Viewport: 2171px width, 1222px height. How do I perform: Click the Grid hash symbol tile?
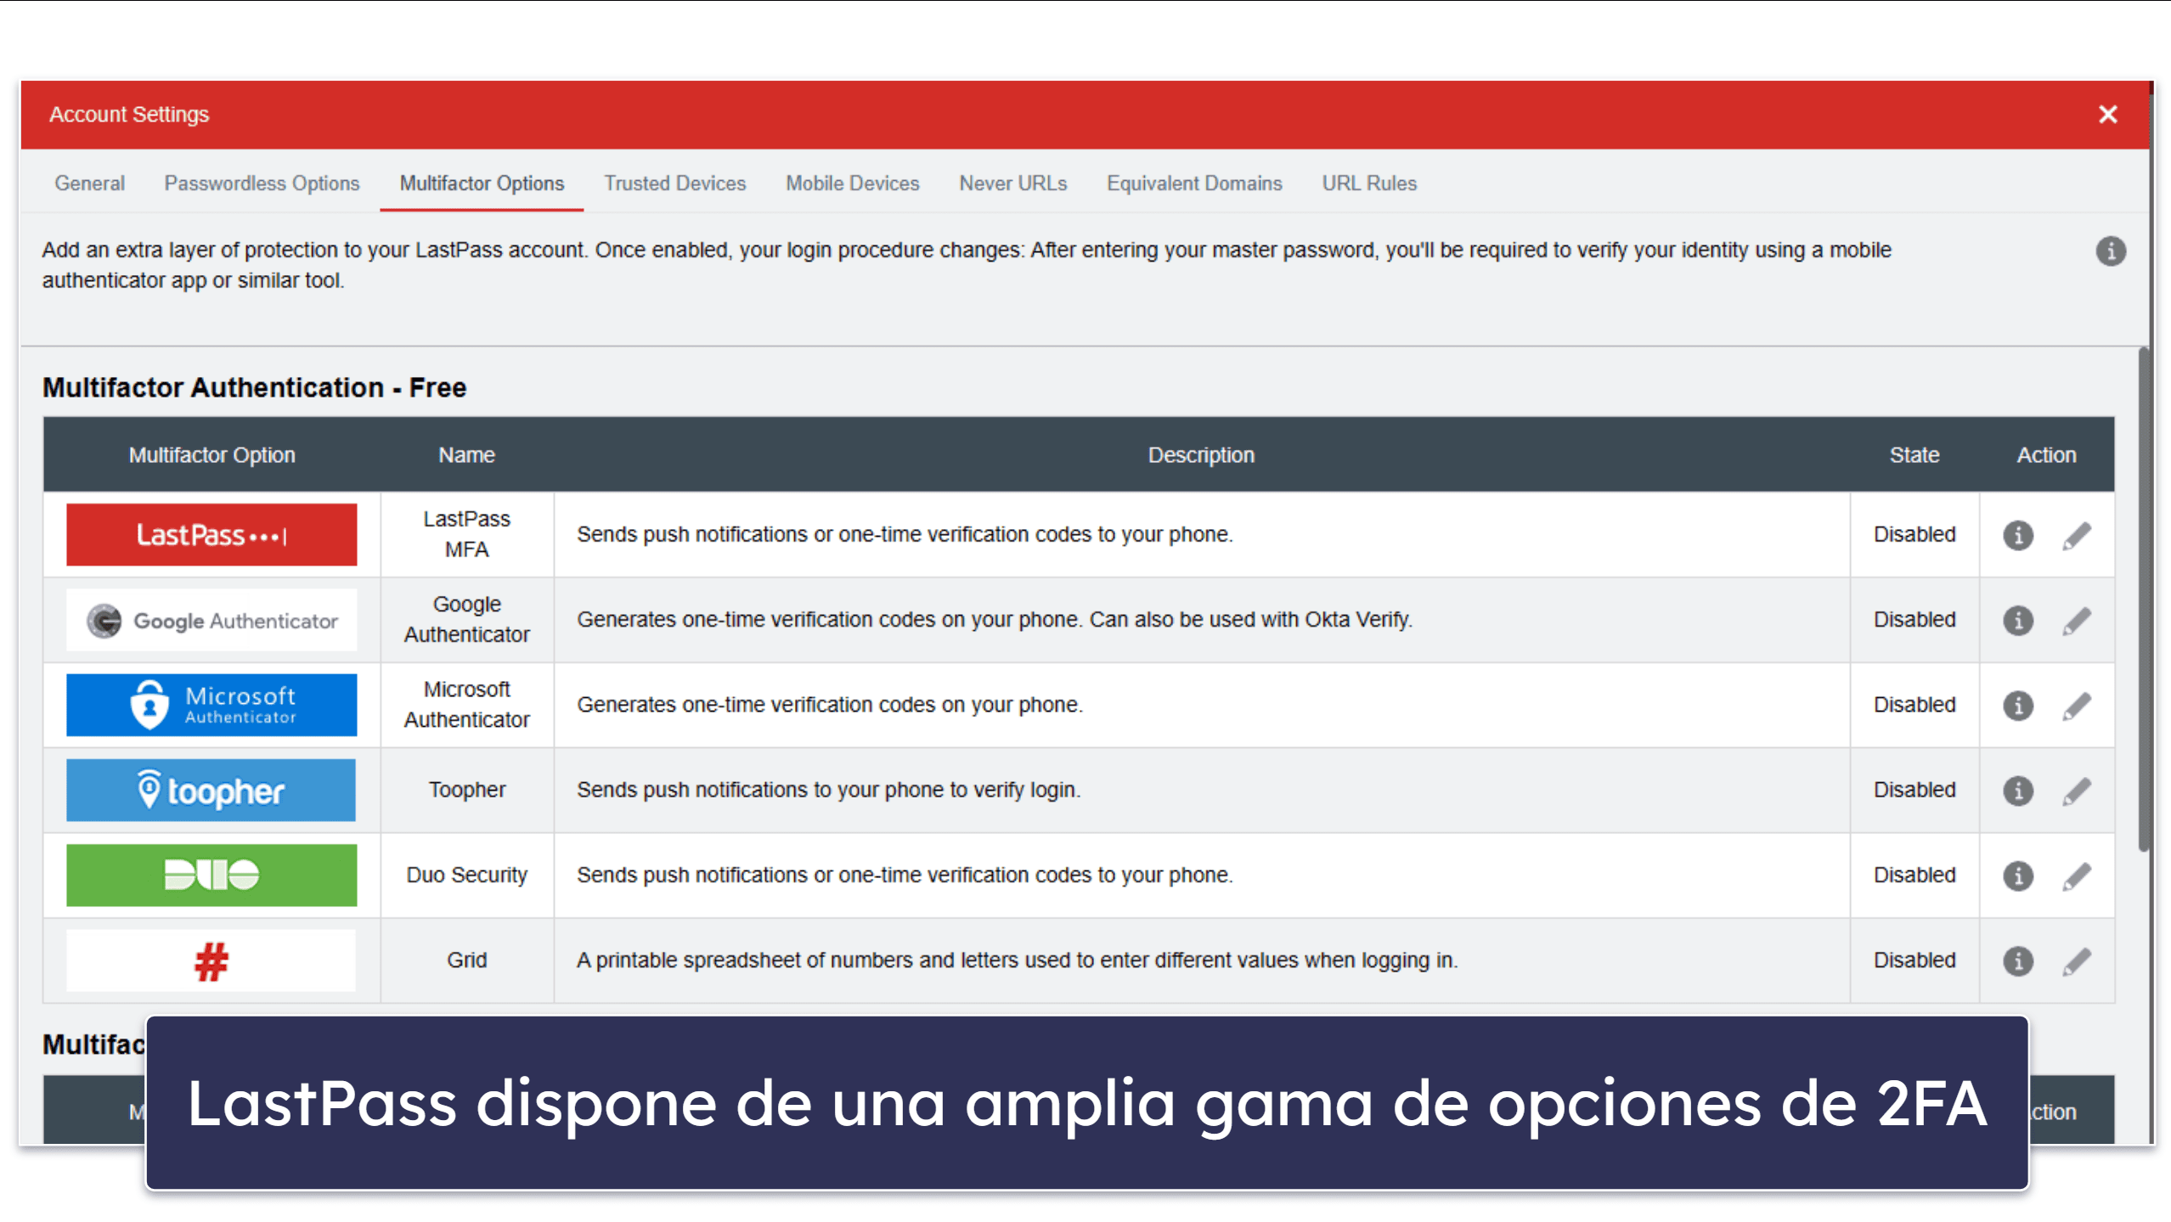click(x=211, y=960)
